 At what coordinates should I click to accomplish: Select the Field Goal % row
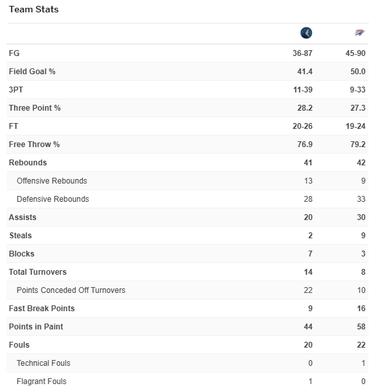click(x=187, y=72)
